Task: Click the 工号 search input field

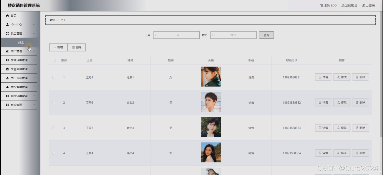Action: tap(176, 35)
